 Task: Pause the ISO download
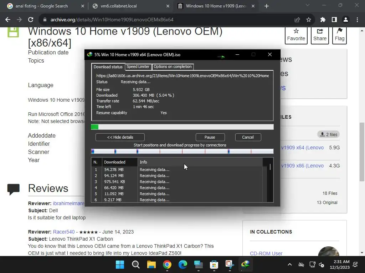(210, 137)
